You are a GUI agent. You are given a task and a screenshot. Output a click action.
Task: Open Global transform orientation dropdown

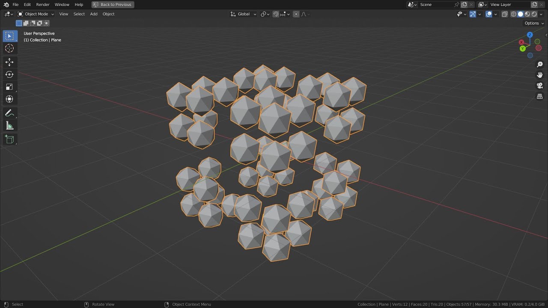(244, 14)
